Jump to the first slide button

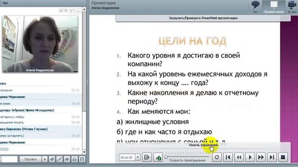(228, 157)
